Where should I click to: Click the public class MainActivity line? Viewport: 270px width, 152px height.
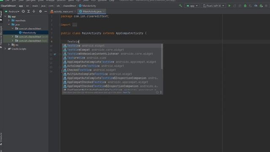pyautogui.click(x=104, y=33)
